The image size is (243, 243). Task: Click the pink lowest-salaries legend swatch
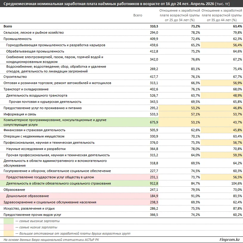click(x=9, y=227)
